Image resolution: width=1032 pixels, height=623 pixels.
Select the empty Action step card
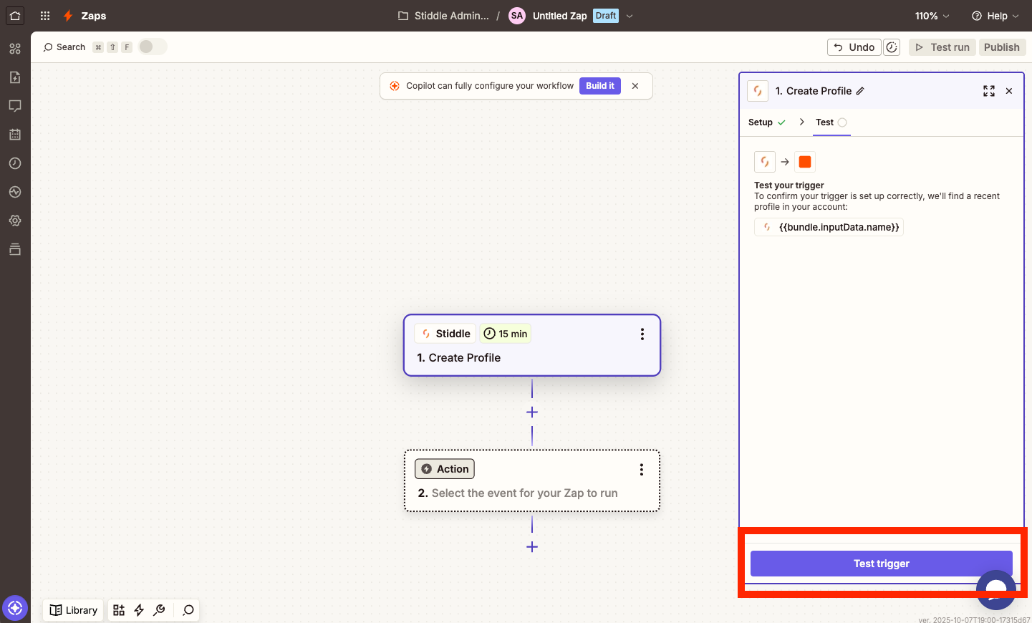click(x=531, y=481)
